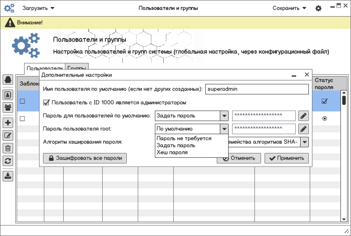351x236 pixels.
Task: Click 'Зашифровать все пароли' button
Action: point(85,158)
